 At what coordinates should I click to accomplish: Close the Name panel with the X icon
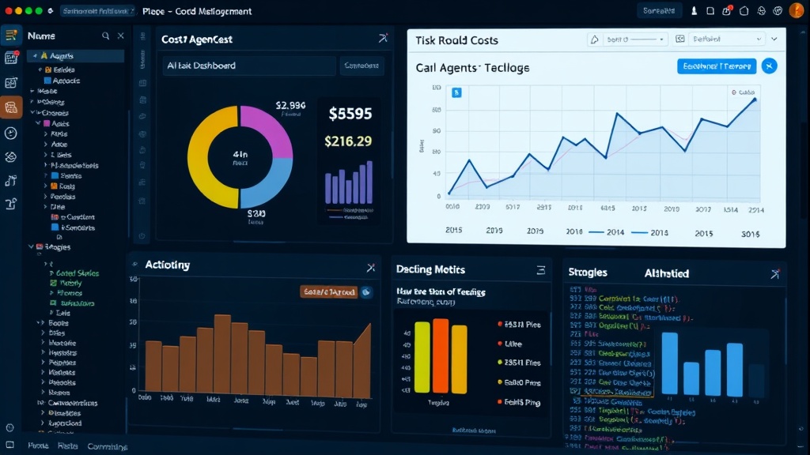point(120,36)
